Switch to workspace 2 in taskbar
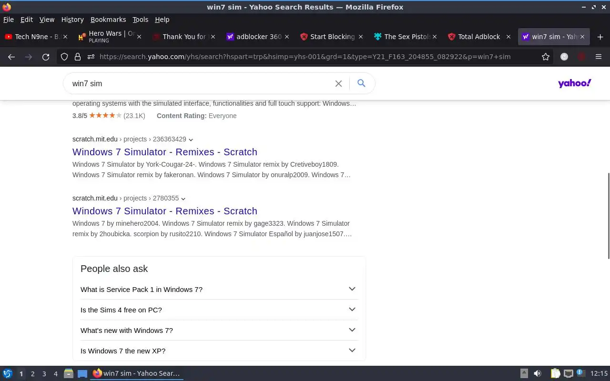 click(32, 374)
